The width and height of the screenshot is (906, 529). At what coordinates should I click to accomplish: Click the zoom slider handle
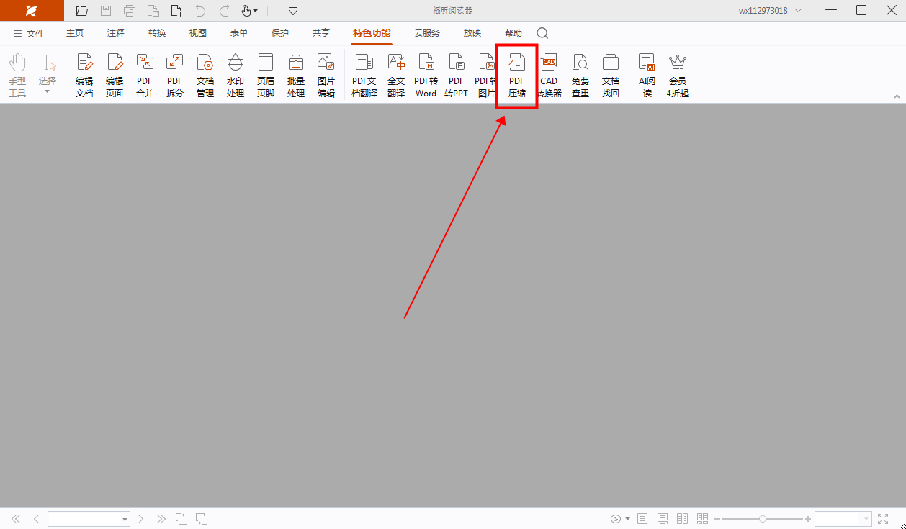point(762,519)
